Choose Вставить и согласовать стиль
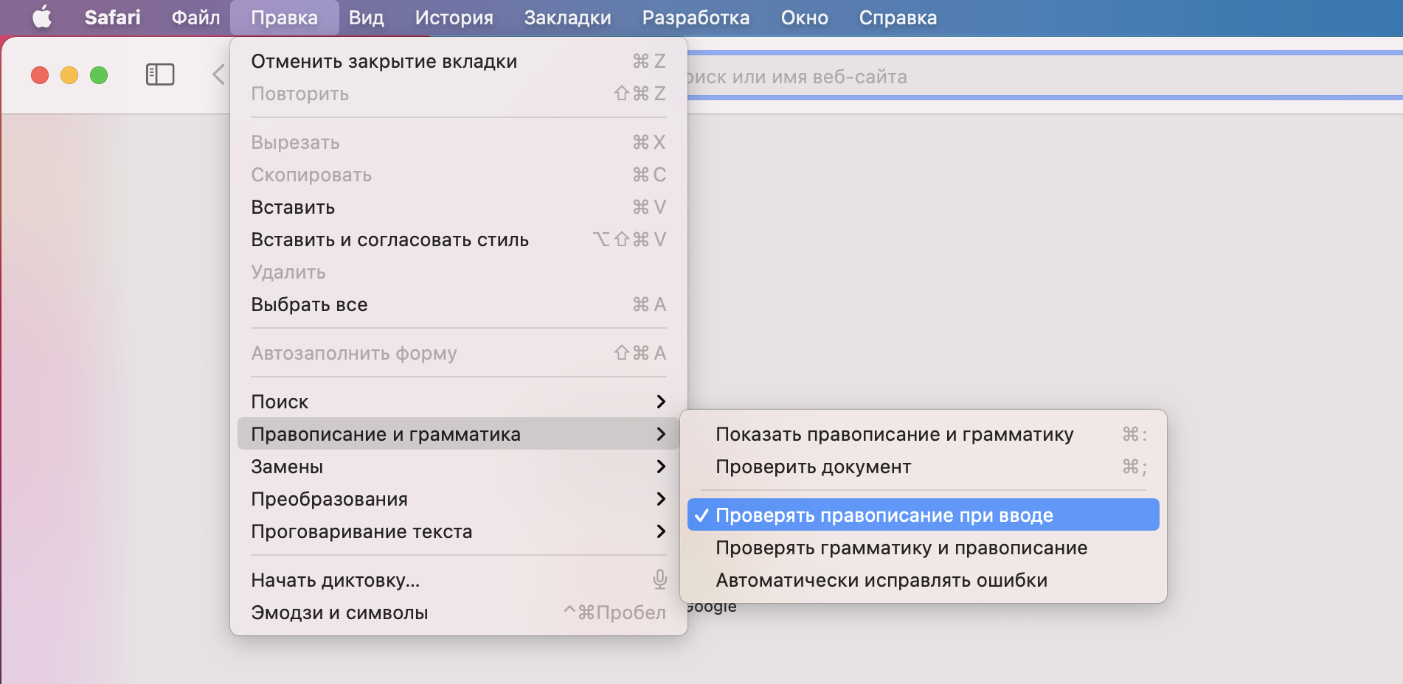 click(x=459, y=240)
